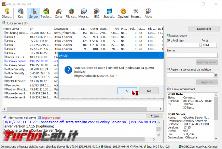Select the Astra-7 server row
This screenshot has width=222, height=149.
pos(31,53)
